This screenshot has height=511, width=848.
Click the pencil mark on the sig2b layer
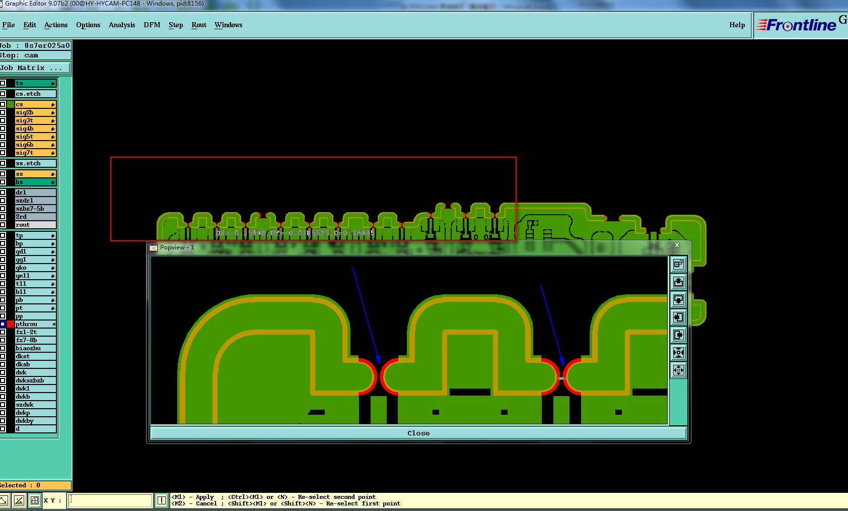(53, 113)
